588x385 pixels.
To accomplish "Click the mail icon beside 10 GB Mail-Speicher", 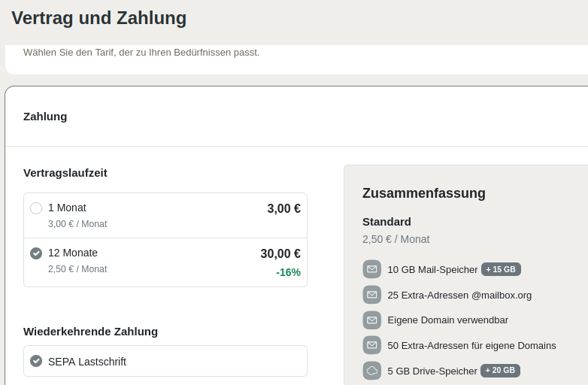I will [371, 269].
